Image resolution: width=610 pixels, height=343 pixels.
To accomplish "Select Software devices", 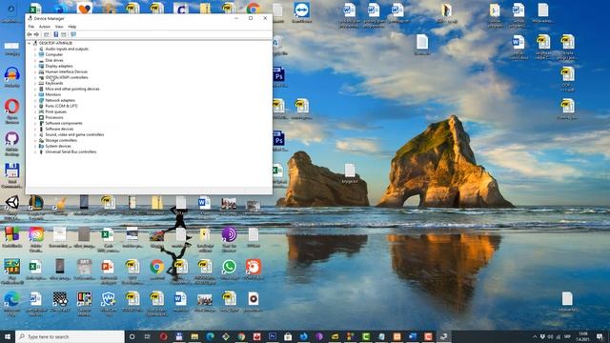I will click(59, 129).
